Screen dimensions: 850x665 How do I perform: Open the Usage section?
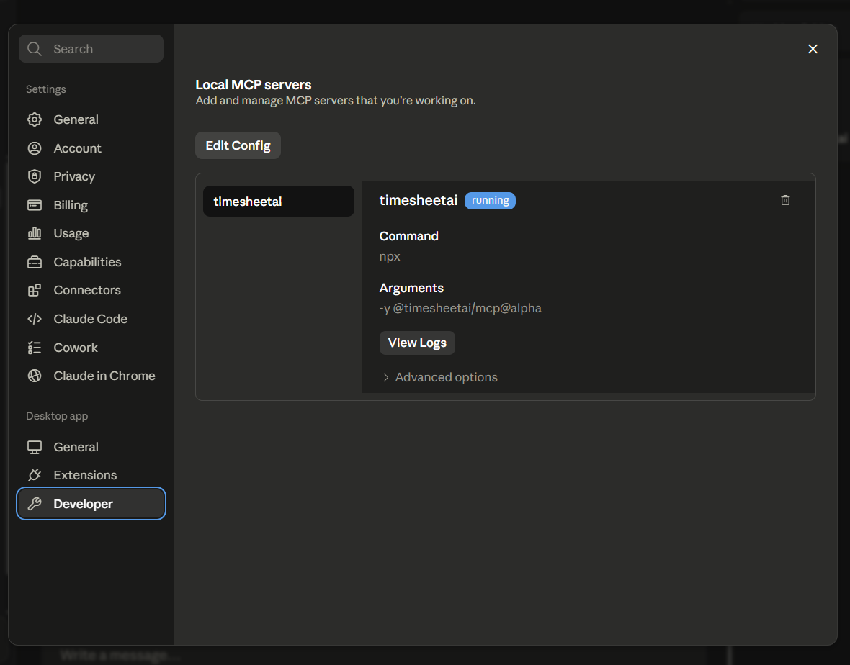[91, 233]
